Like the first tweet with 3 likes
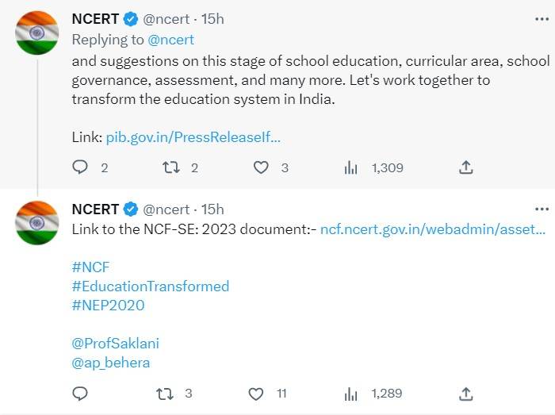 pos(261,167)
